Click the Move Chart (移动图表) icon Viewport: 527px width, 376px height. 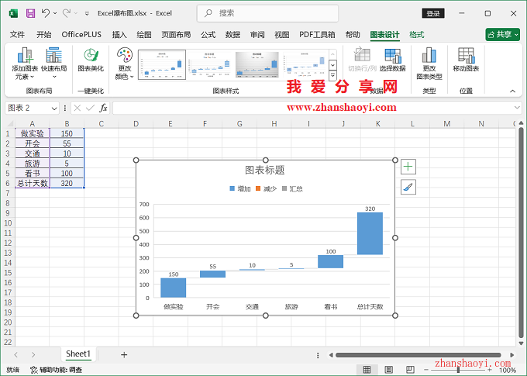(x=466, y=57)
